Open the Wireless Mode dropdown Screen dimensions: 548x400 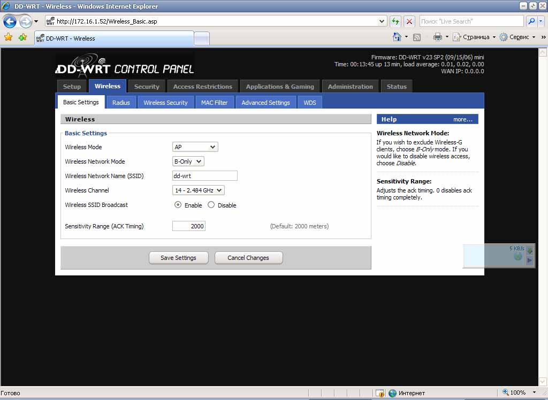195,147
